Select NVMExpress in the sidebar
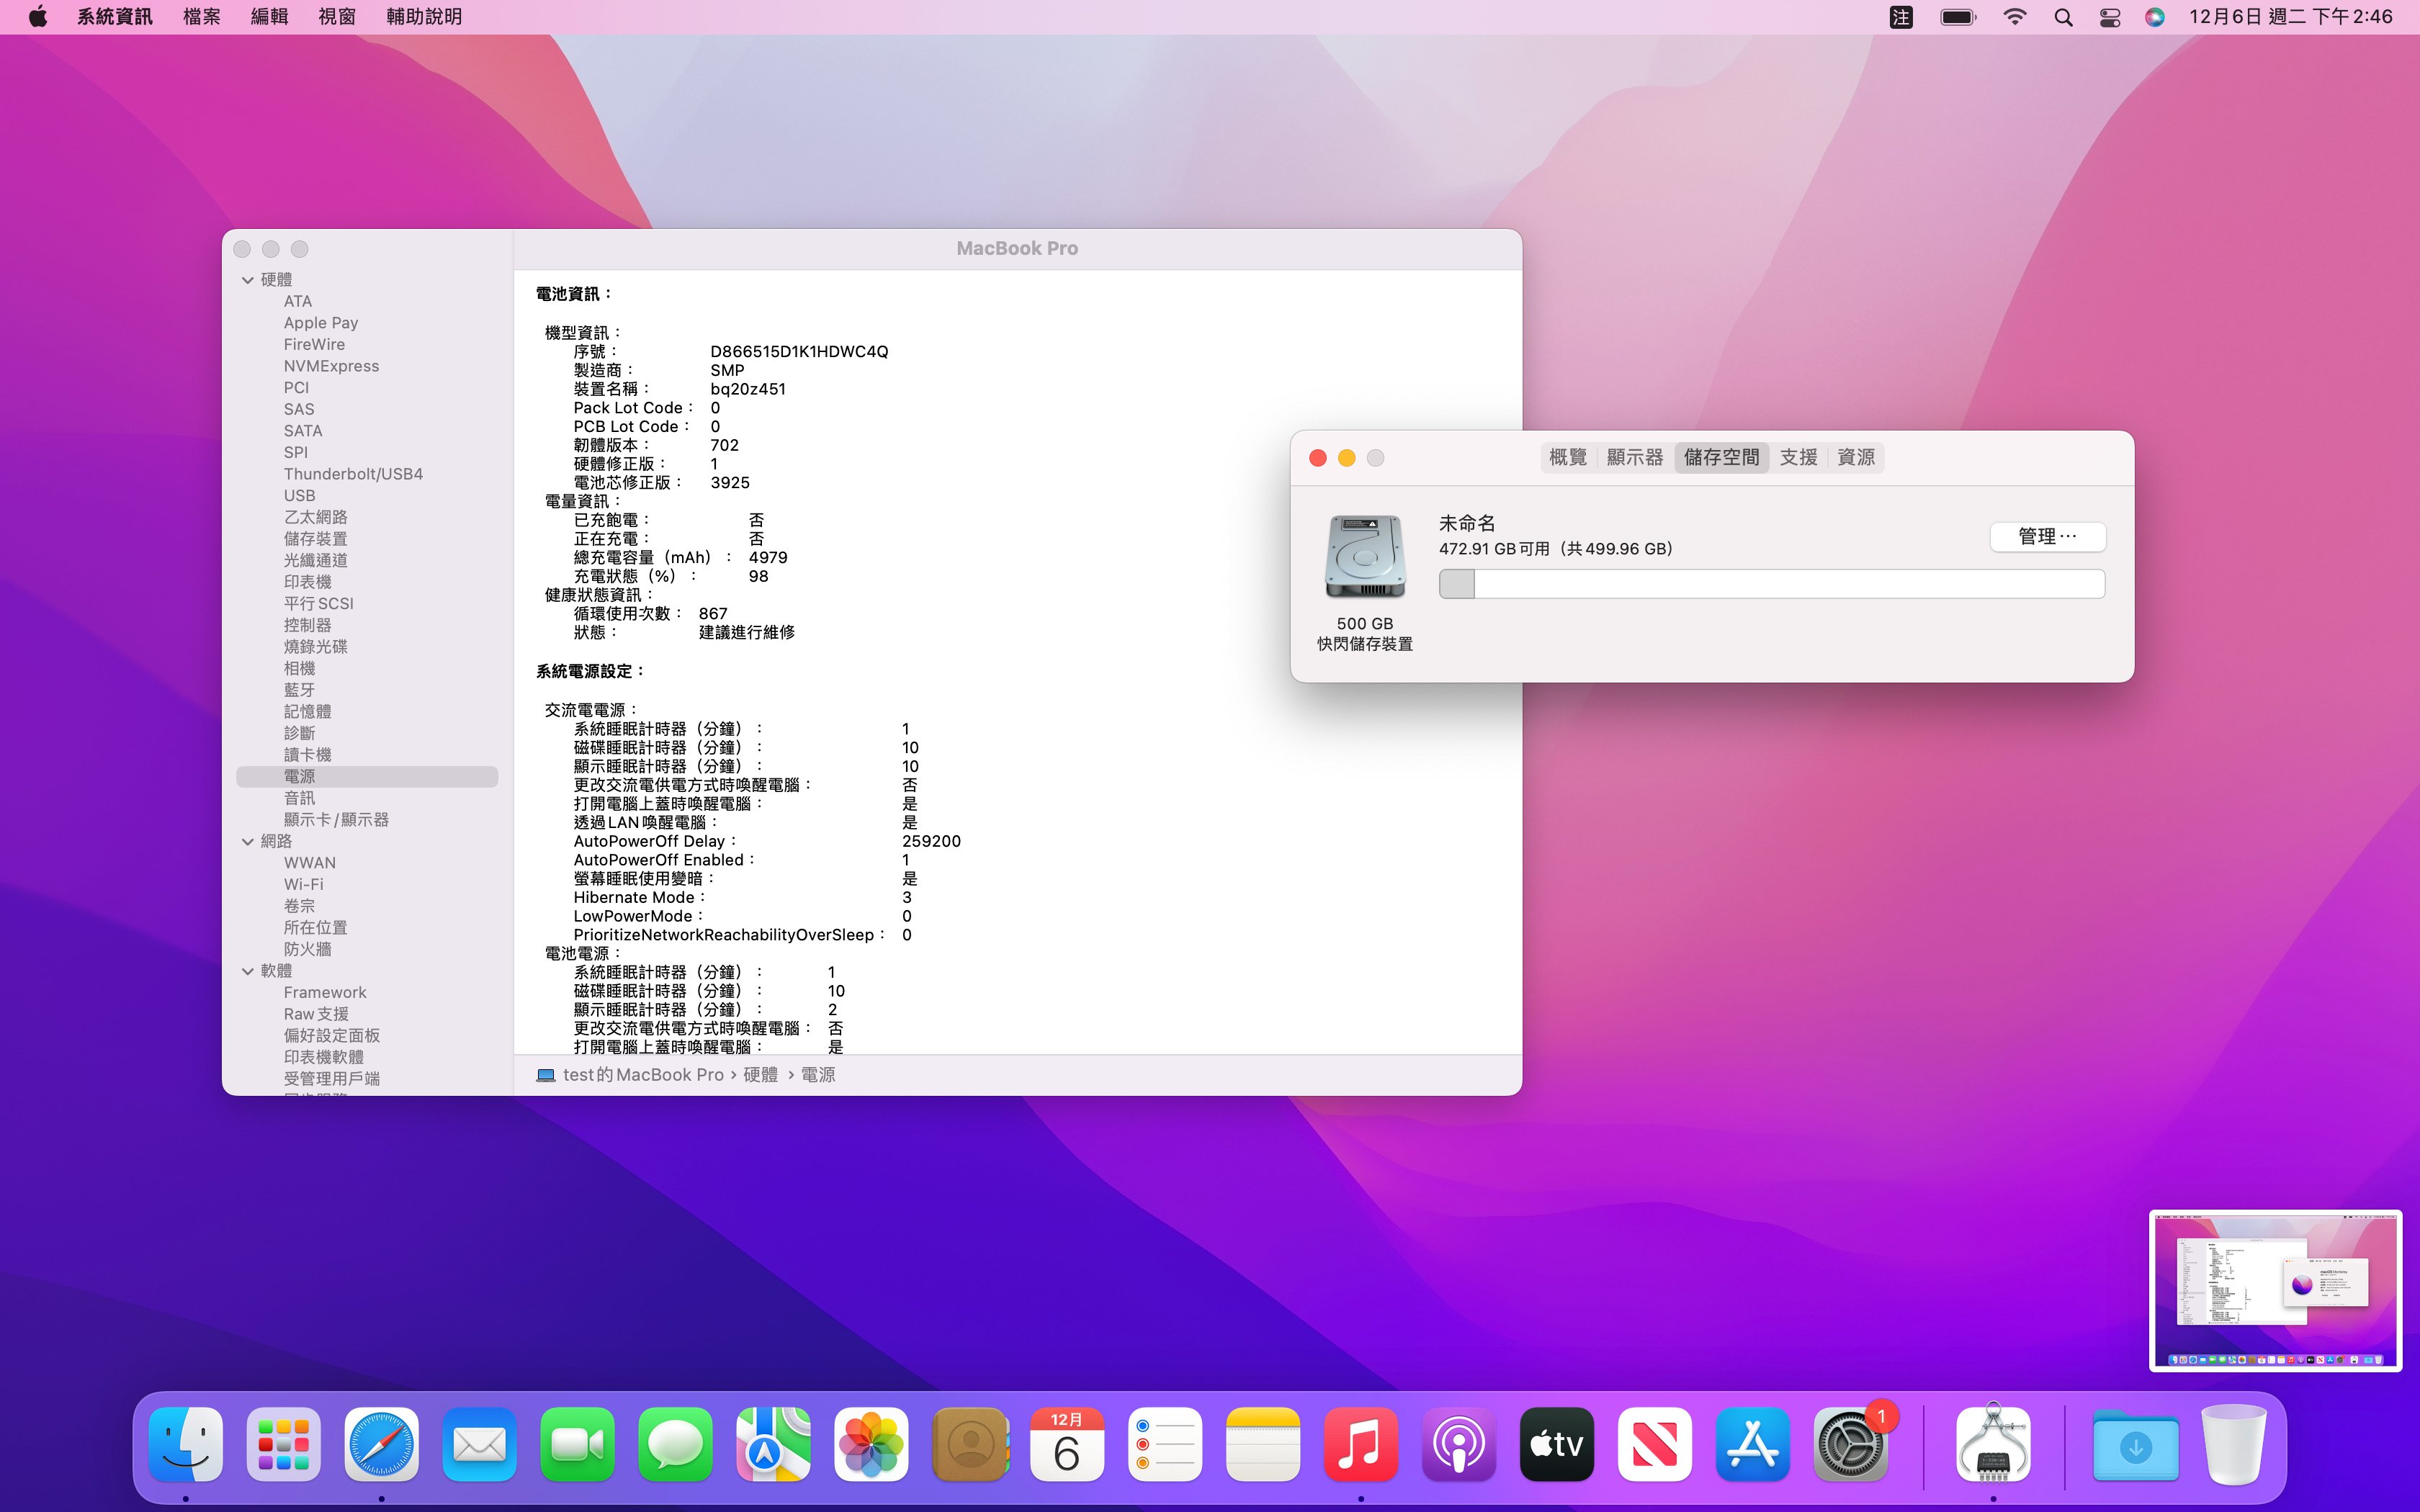This screenshot has width=2420, height=1512. [331, 366]
